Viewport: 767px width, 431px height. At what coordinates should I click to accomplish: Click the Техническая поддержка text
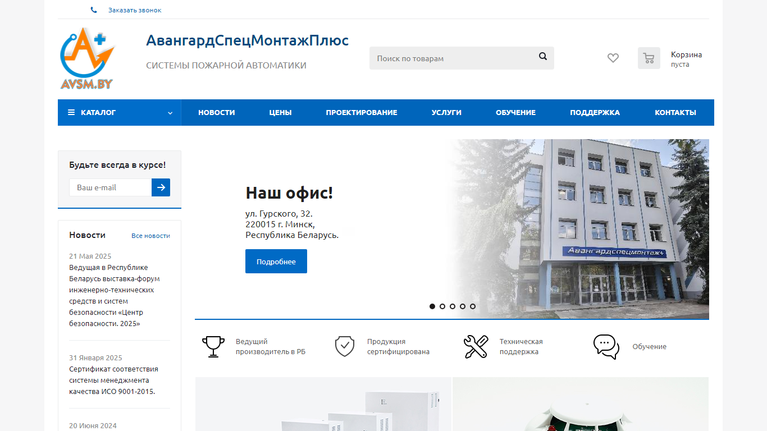tap(521, 347)
